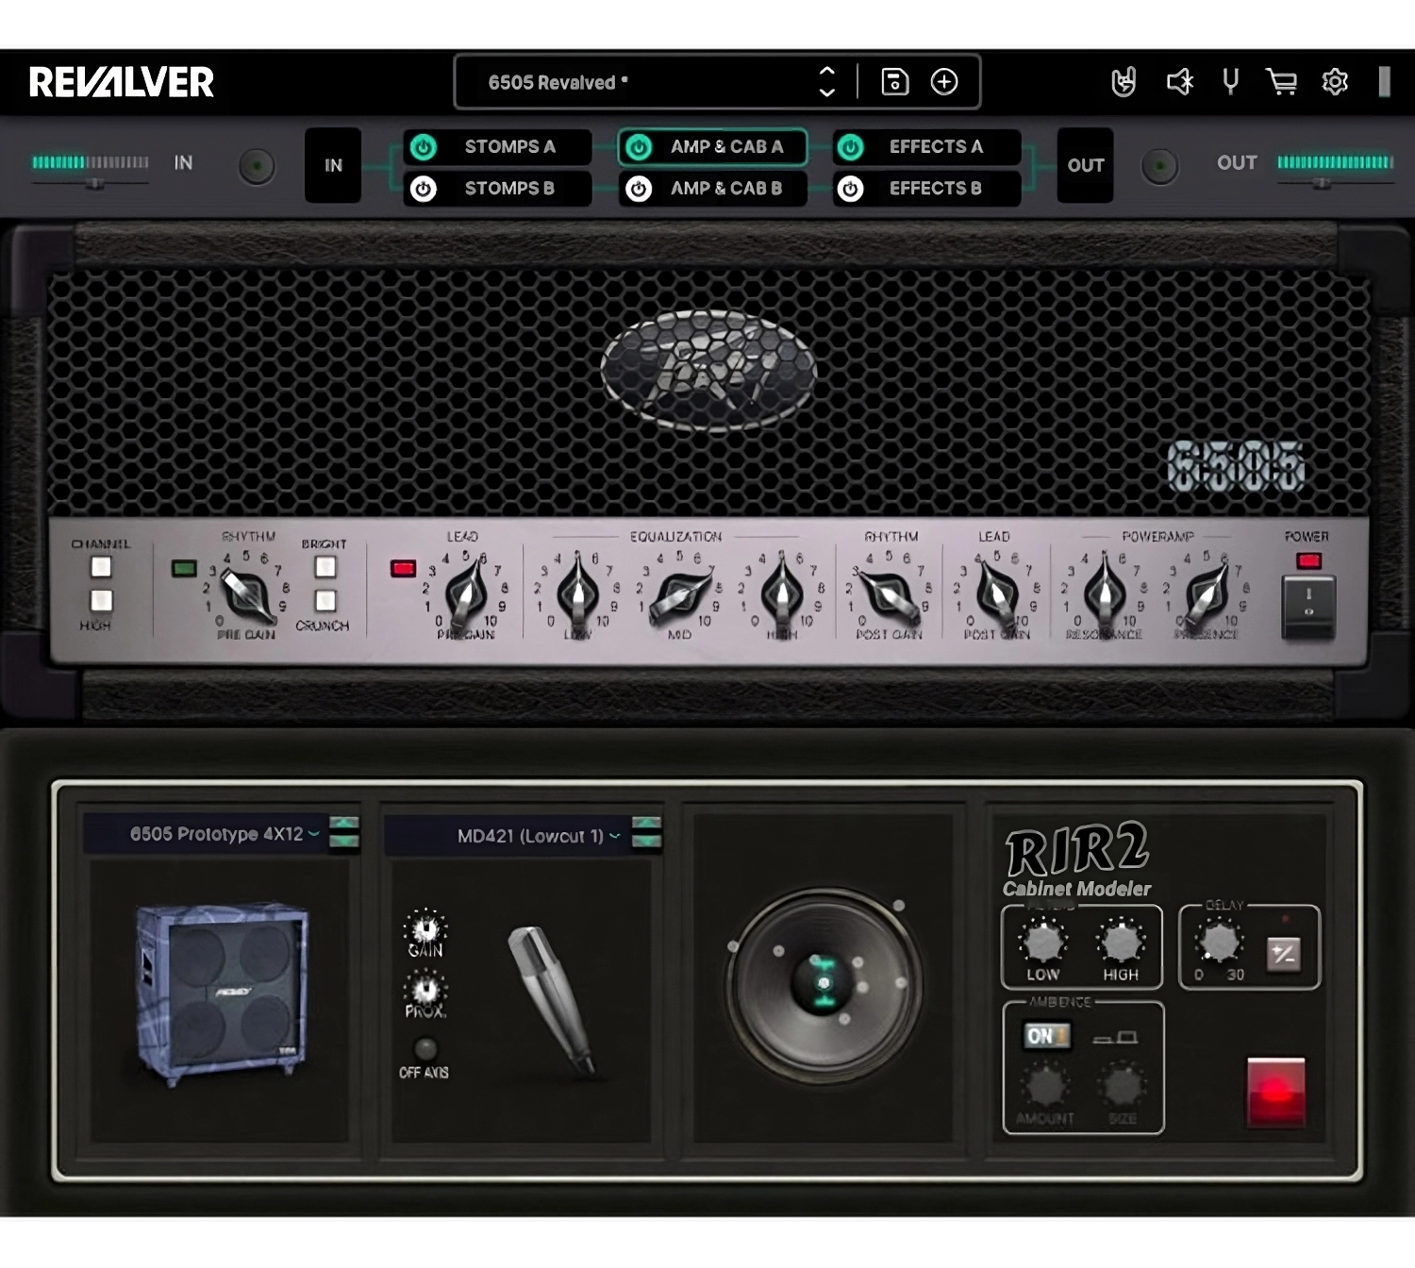Click the Rhythm Pre Gain knob

(x=247, y=595)
